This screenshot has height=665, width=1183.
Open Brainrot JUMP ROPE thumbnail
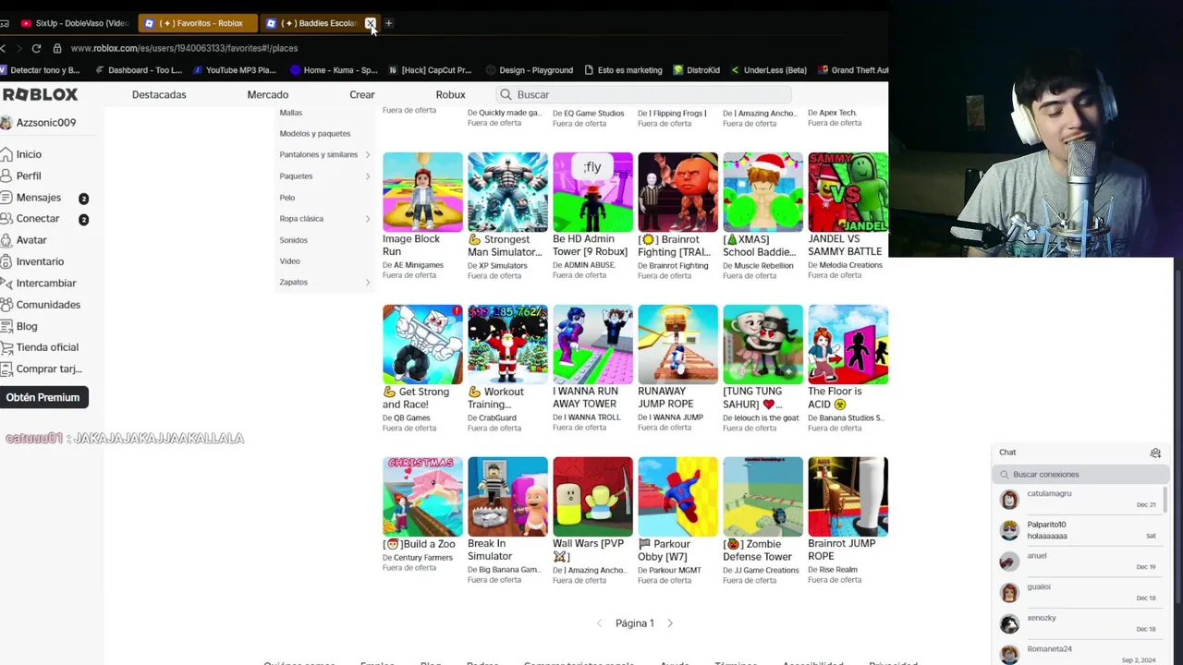(848, 497)
